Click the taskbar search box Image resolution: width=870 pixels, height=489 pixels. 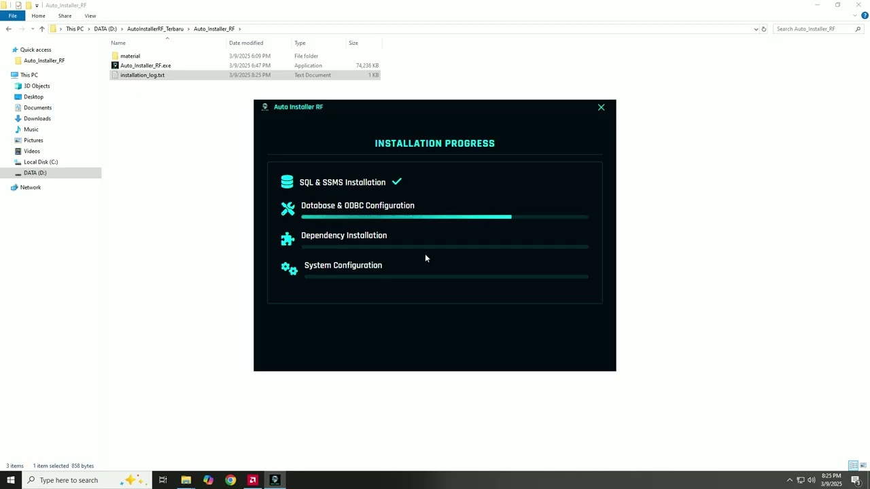click(87, 480)
